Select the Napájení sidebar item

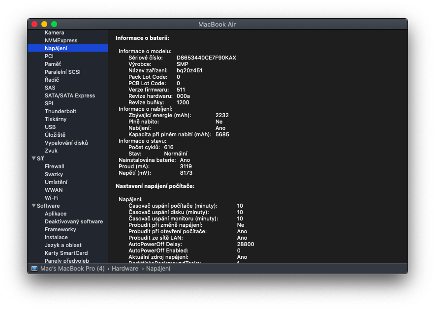(x=56, y=48)
